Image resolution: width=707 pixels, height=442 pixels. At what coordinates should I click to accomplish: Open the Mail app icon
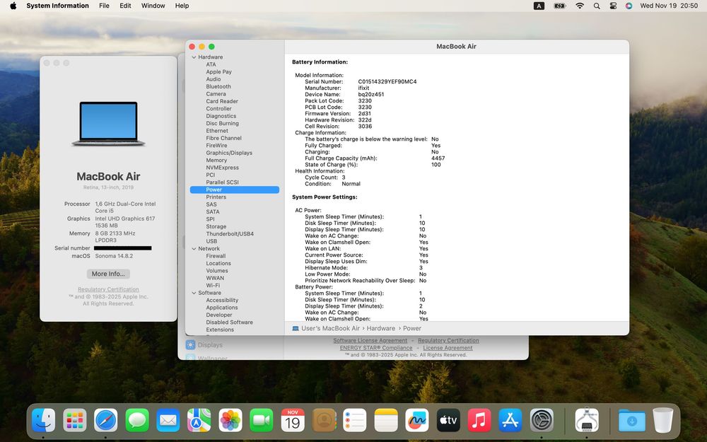168,420
